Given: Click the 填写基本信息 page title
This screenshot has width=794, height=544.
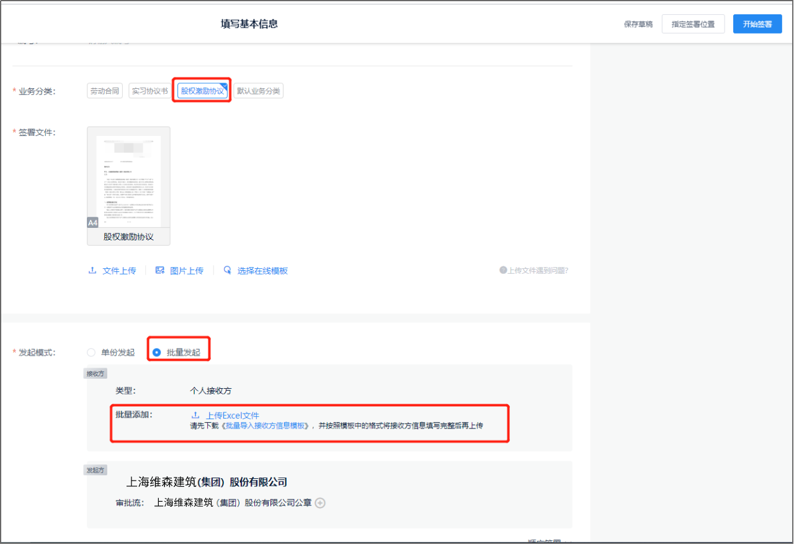Looking at the screenshot, I should click(x=249, y=24).
